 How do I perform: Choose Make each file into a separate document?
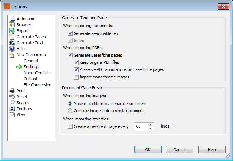point(70,104)
